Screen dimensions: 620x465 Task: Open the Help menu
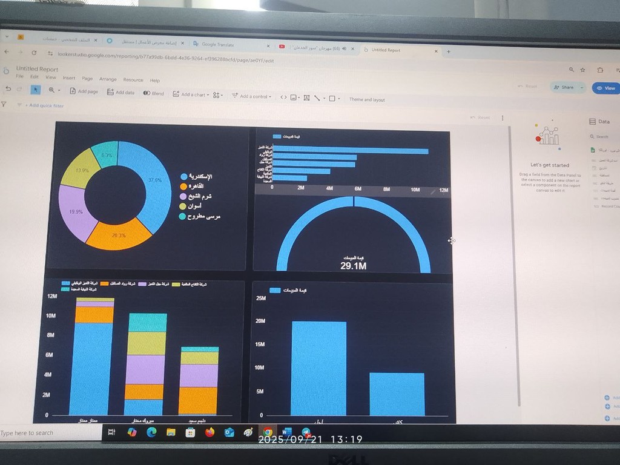[155, 81]
